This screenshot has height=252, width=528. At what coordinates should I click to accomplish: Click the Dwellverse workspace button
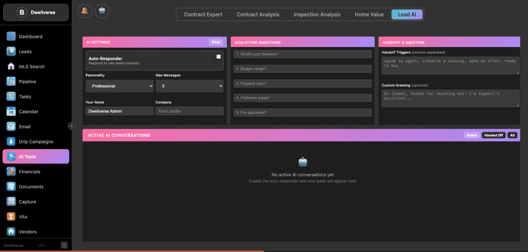(36, 13)
